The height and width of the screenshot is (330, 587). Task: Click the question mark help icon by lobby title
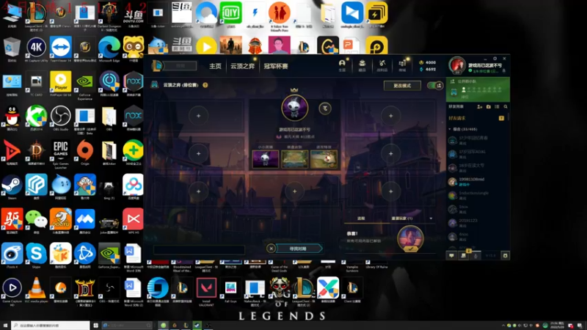coord(205,85)
